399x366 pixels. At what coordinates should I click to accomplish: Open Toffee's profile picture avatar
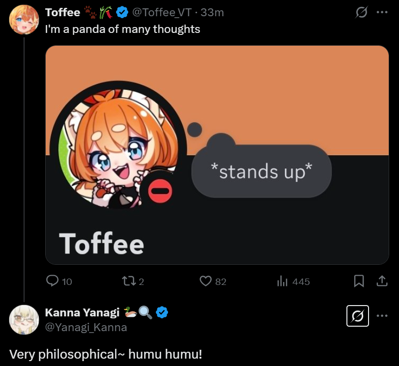(24, 20)
